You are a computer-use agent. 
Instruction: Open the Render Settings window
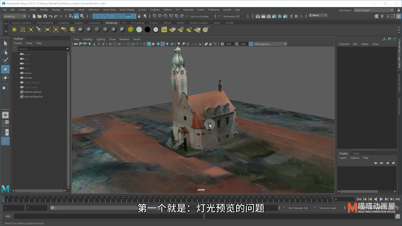[274, 16]
